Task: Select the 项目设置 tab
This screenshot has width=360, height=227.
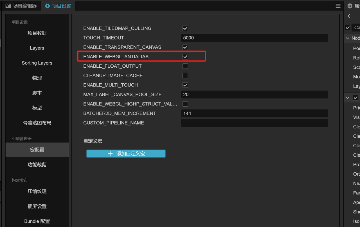Action: coord(58,6)
